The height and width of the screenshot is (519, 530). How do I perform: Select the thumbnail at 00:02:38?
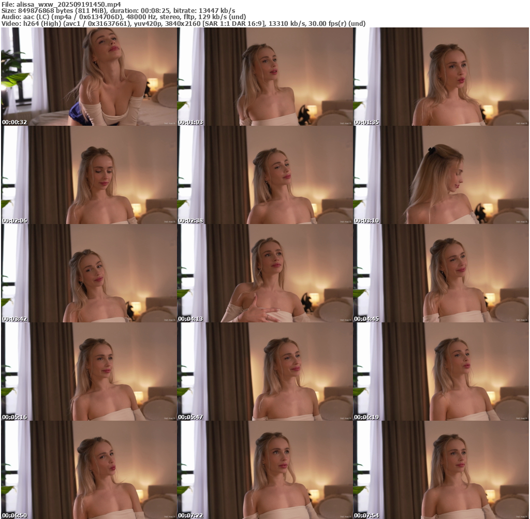tap(265, 175)
